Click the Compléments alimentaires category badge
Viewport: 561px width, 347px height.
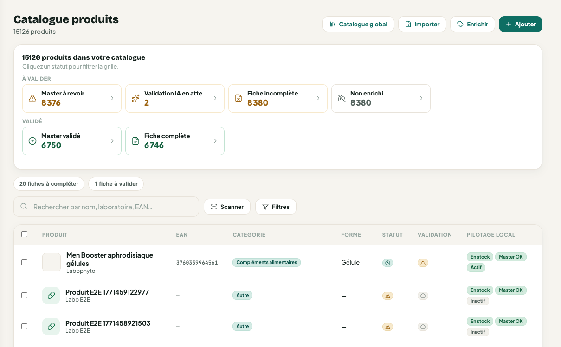266,262
